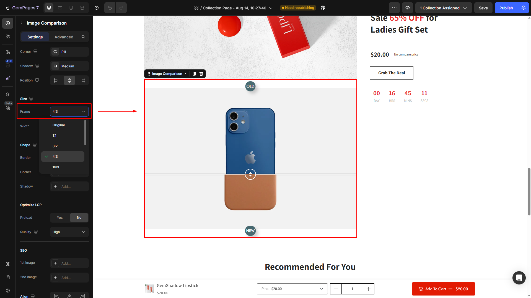Duplicate the Image Comparison element
Viewport: 531px width, 298px height.
tap(195, 74)
